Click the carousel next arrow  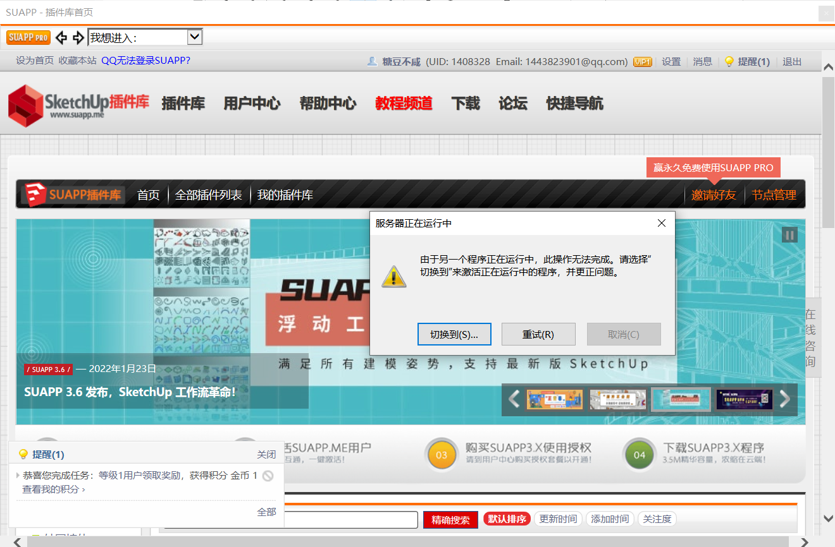pos(785,399)
